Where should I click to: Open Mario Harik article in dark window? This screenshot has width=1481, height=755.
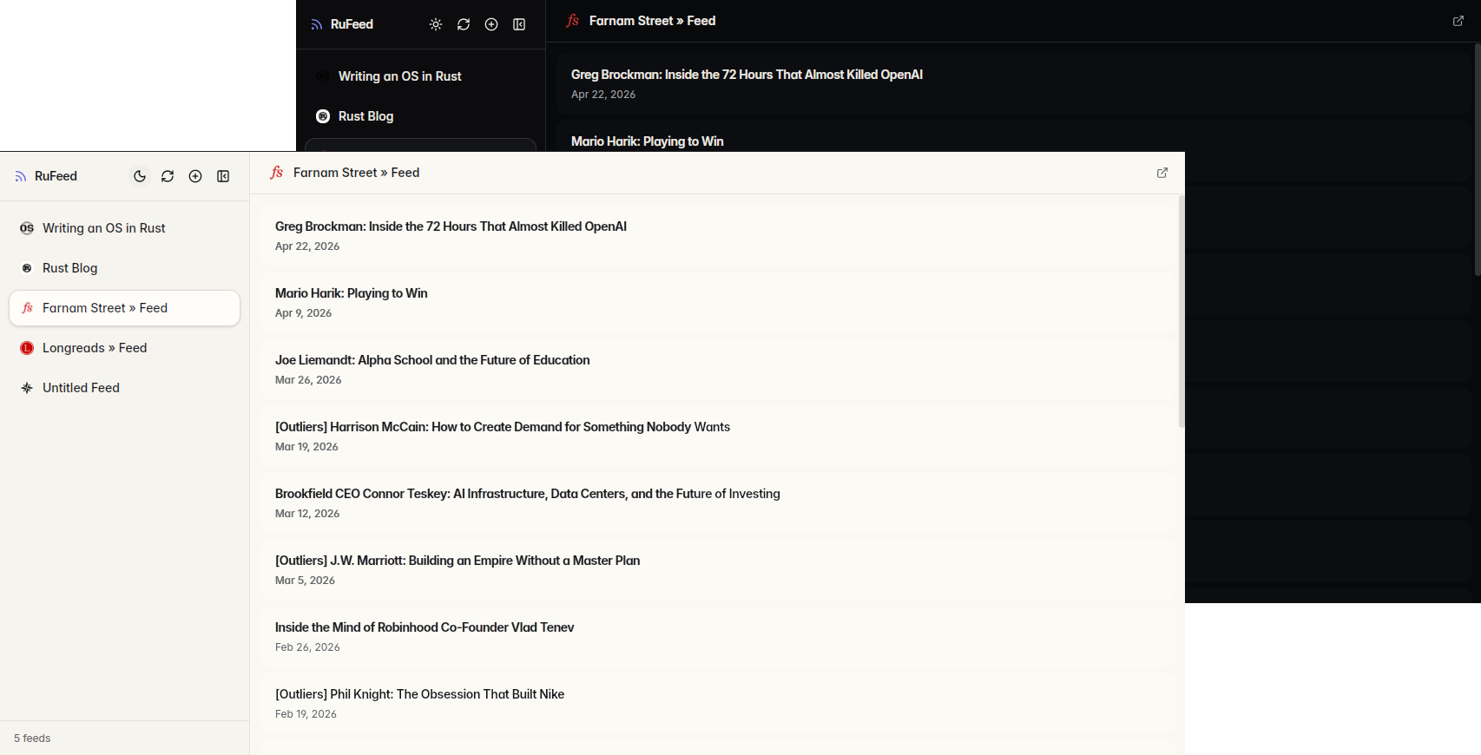click(1013, 136)
